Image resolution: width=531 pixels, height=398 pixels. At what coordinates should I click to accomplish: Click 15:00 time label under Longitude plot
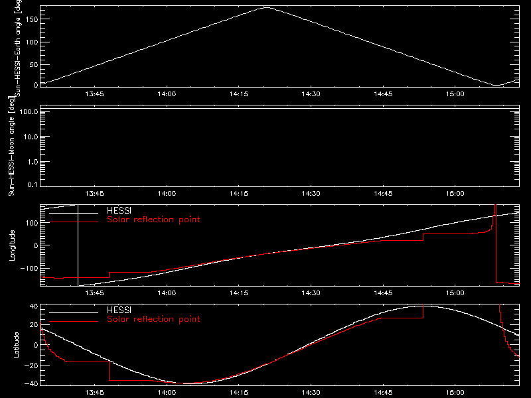click(455, 293)
